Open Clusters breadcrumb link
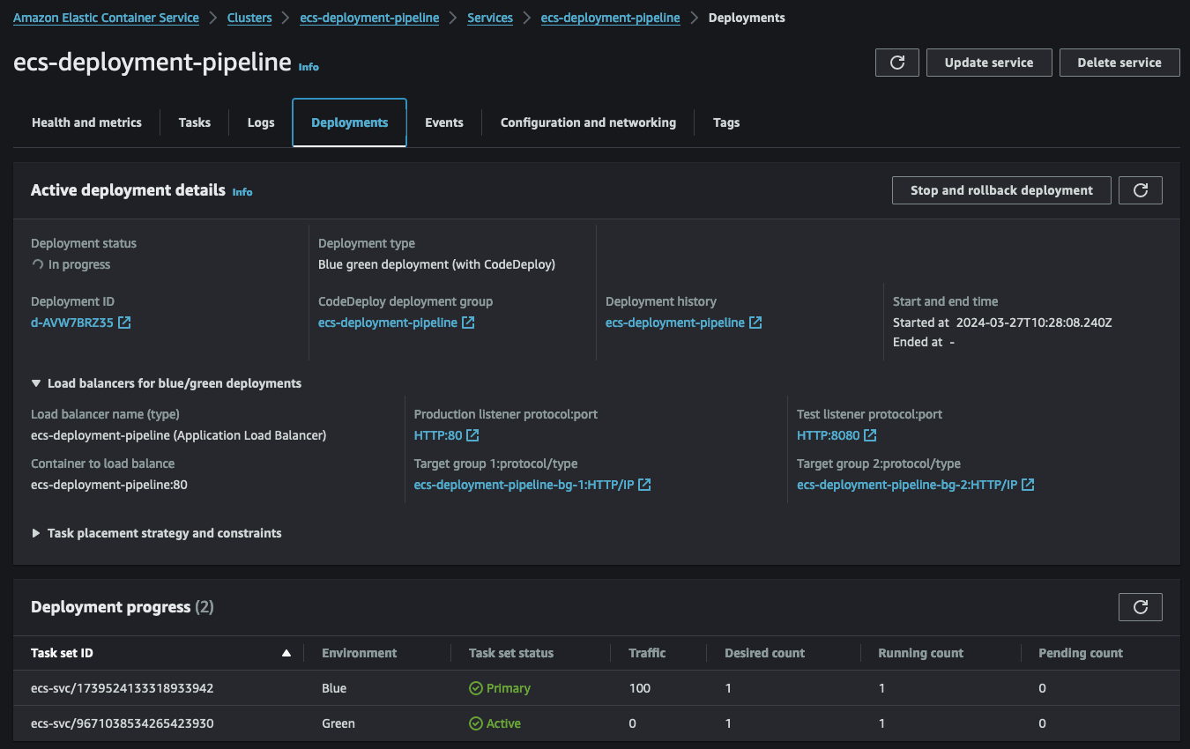This screenshot has width=1190, height=749. (x=249, y=18)
